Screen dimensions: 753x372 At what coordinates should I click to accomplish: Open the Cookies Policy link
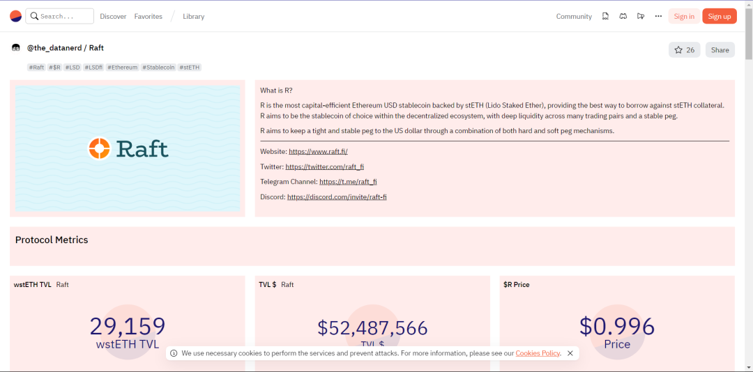pyautogui.click(x=538, y=353)
